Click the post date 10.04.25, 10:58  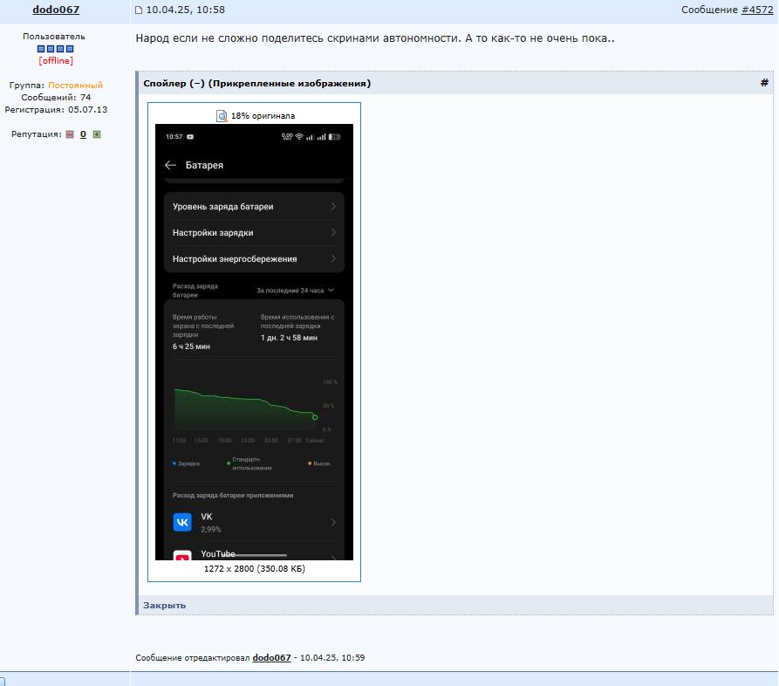coord(185,10)
